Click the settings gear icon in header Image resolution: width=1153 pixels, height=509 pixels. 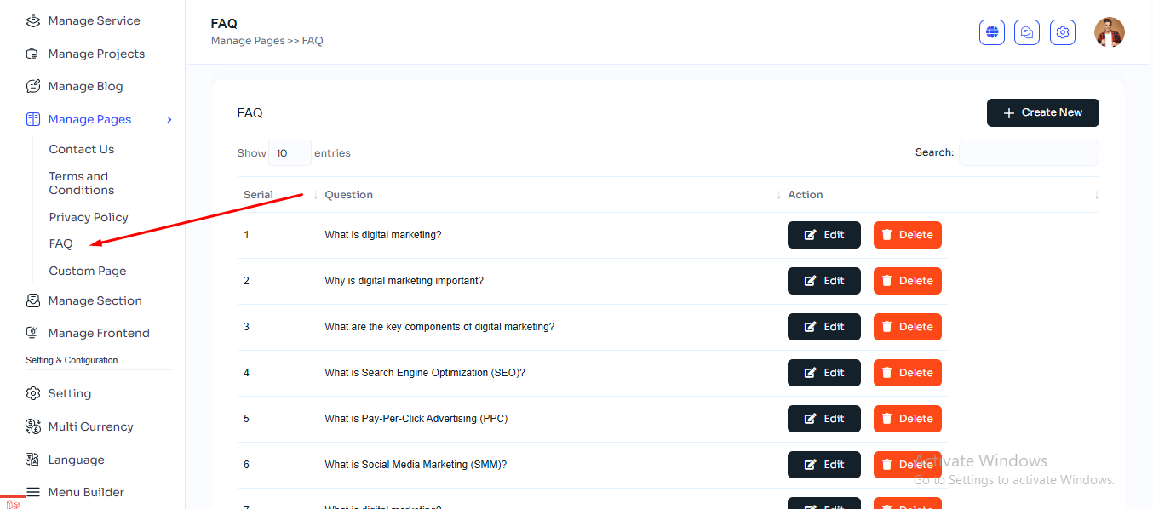(1063, 32)
